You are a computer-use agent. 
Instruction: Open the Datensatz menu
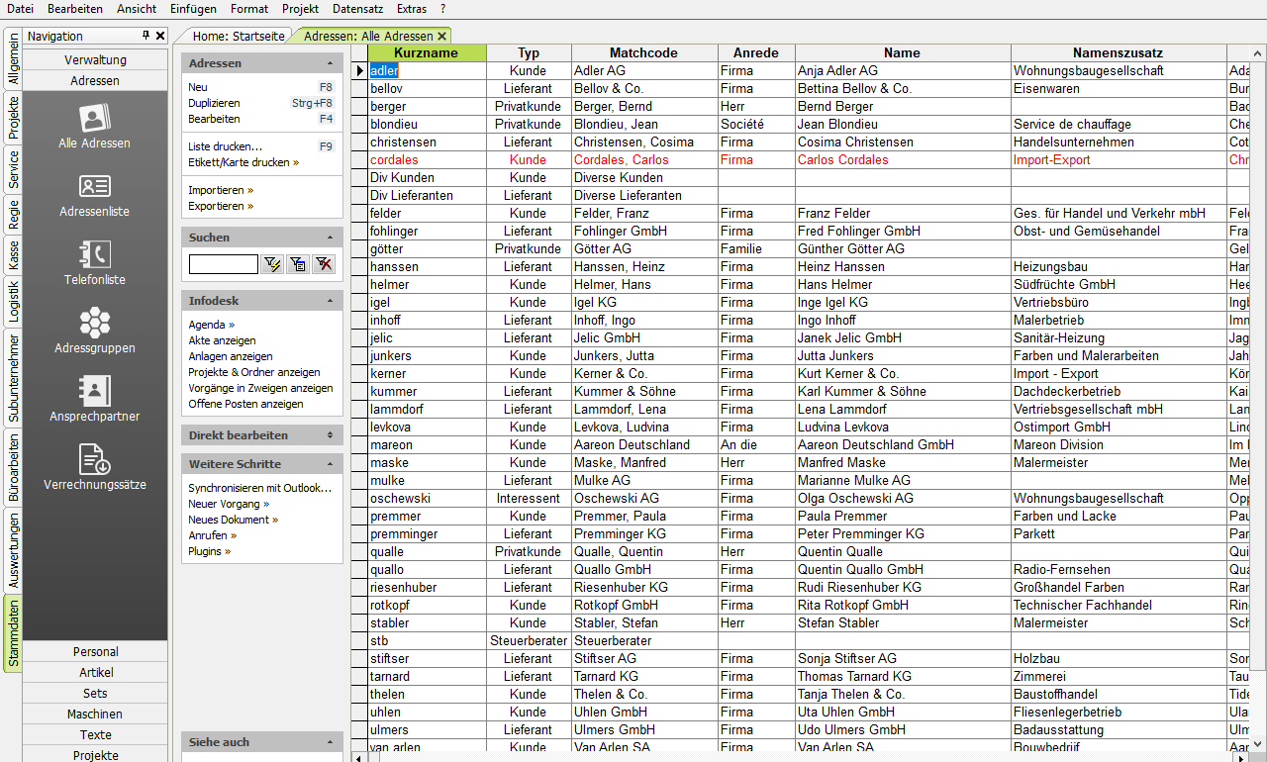(x=357, y=9)
